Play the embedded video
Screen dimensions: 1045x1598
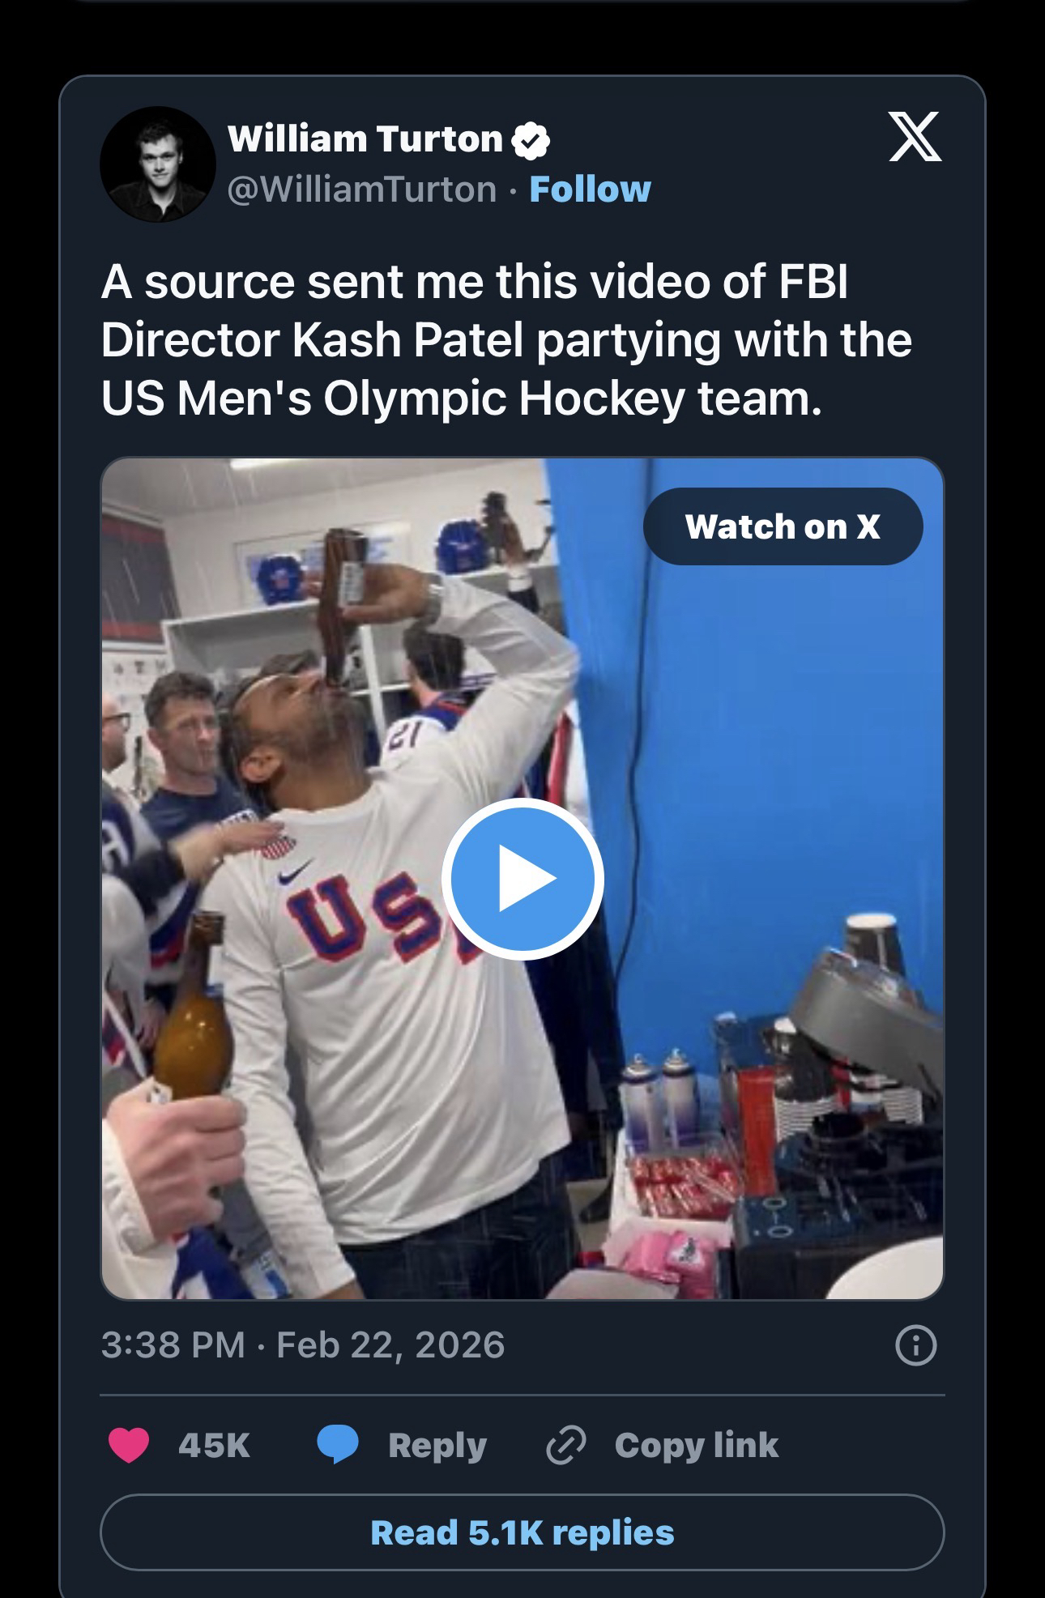pyautogui.click(x=522, y=879)
